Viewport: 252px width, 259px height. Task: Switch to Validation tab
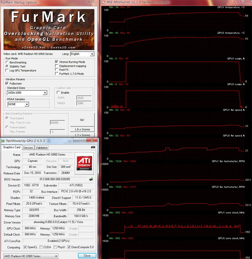pos(42,148)
